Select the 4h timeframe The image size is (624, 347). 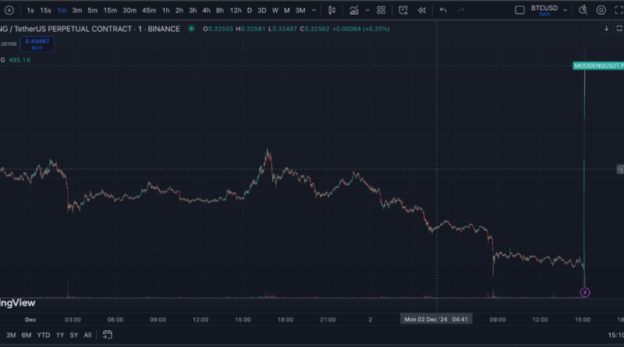pyautogui.click(x=206, y=10)
